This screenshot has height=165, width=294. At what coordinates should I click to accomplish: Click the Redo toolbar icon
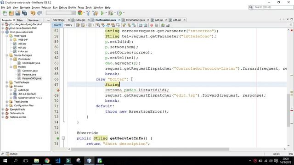coord(40,13)
